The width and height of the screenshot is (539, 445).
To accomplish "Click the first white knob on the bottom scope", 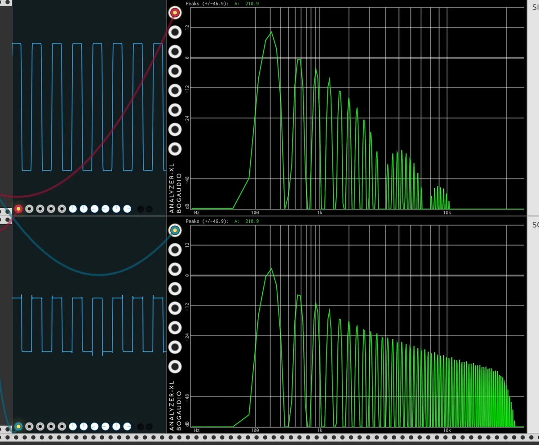I will point(73,426).
